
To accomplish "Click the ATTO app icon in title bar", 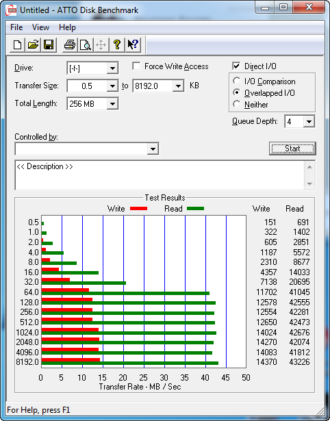I will click(11, 10).
